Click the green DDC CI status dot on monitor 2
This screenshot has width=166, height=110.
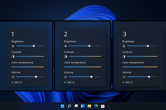pyautogui.click(x=65, y=82)
